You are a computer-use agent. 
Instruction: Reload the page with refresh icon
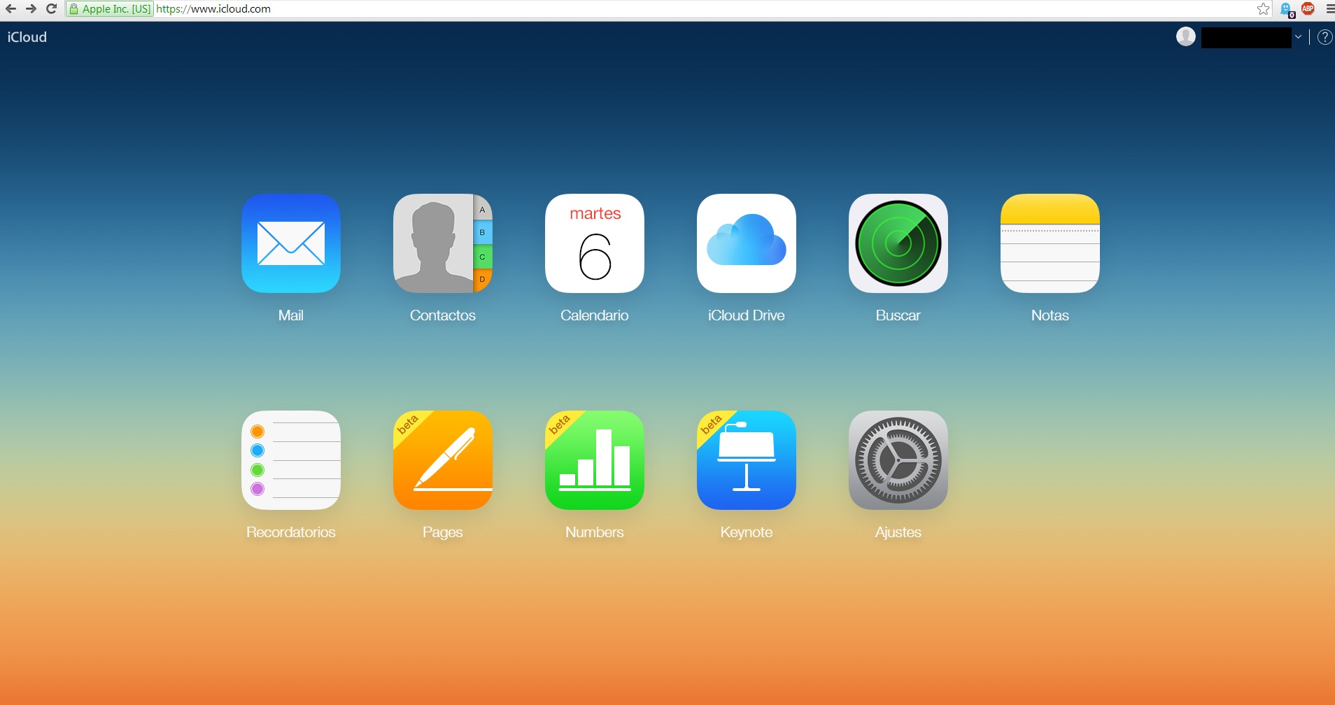pos(51,9)
